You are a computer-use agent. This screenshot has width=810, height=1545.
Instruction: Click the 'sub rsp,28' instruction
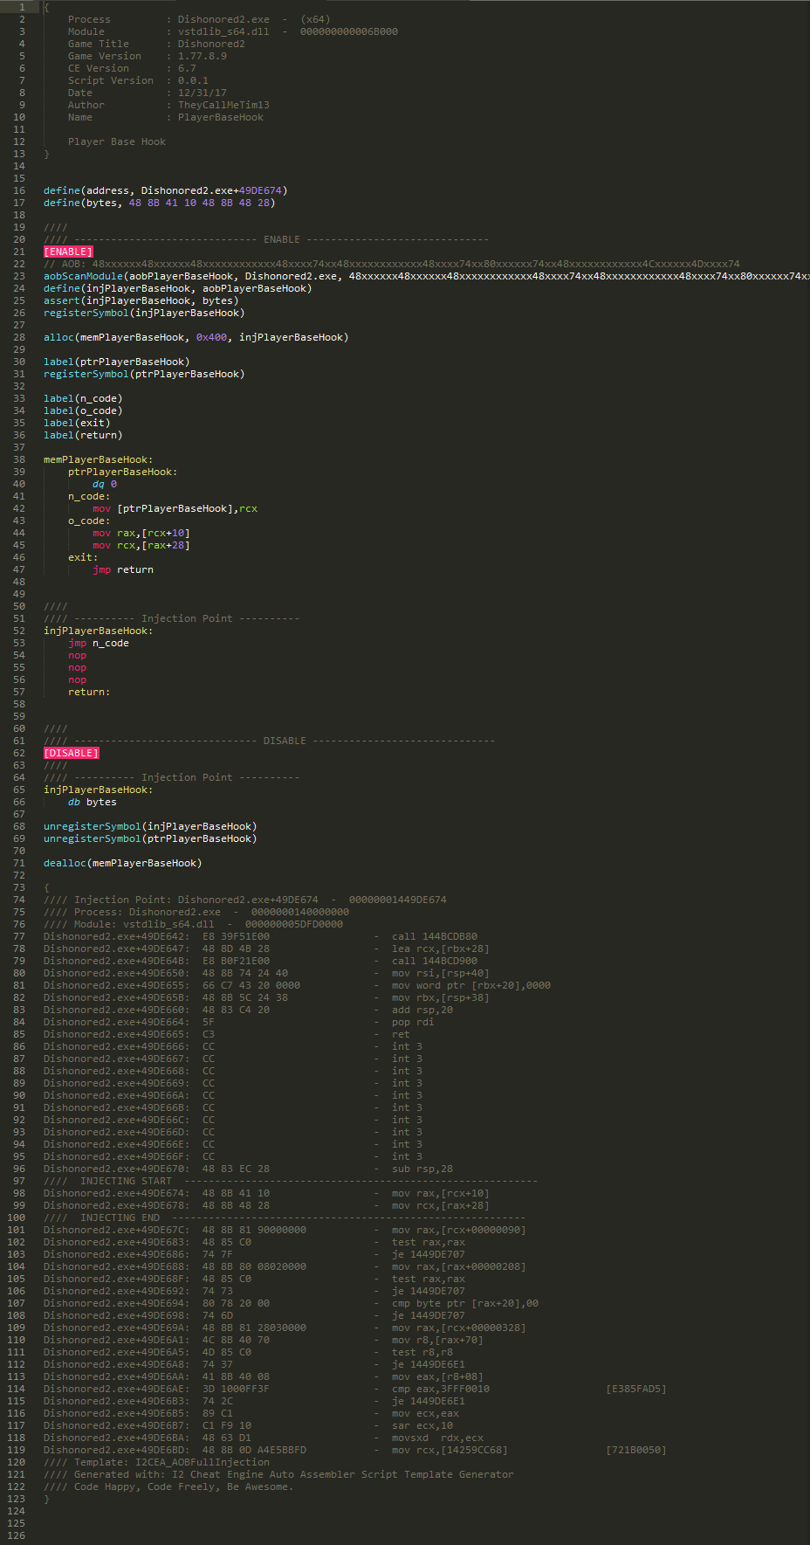pyautogui.click(x=422, y=1169)
